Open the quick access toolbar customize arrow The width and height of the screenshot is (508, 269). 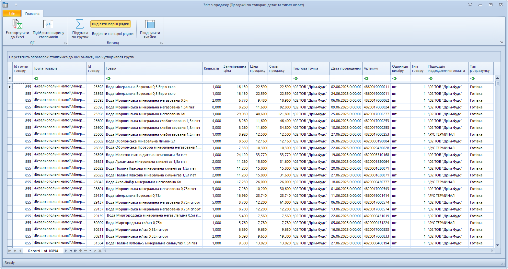click(16, 5)
